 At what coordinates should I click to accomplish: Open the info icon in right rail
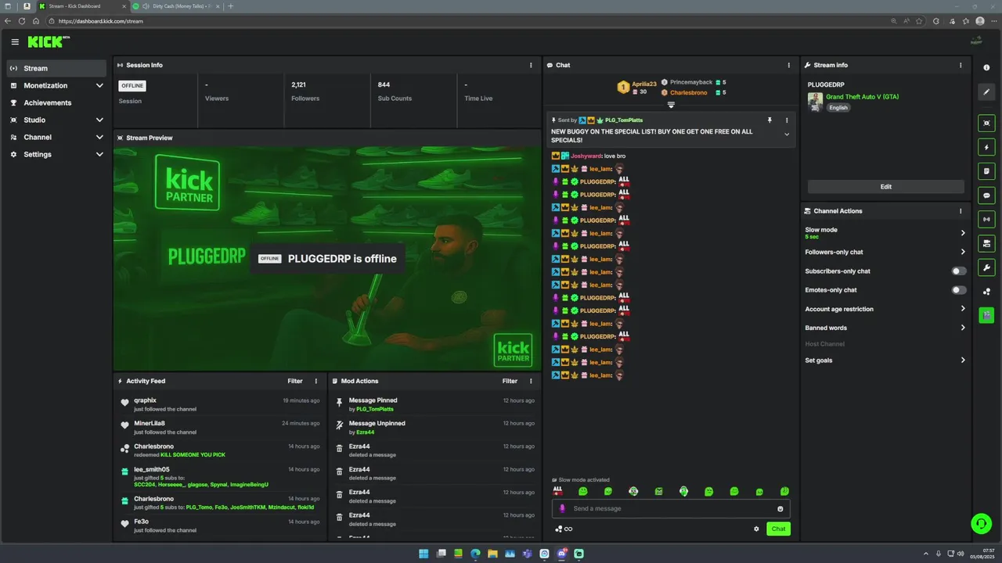tap(986, 68)
